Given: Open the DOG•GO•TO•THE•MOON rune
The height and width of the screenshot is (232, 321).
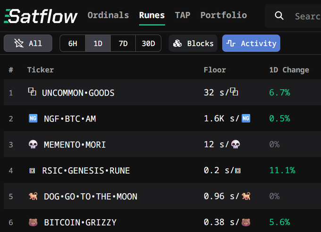Looking at the screenshot, I should [x=91, y=197].
